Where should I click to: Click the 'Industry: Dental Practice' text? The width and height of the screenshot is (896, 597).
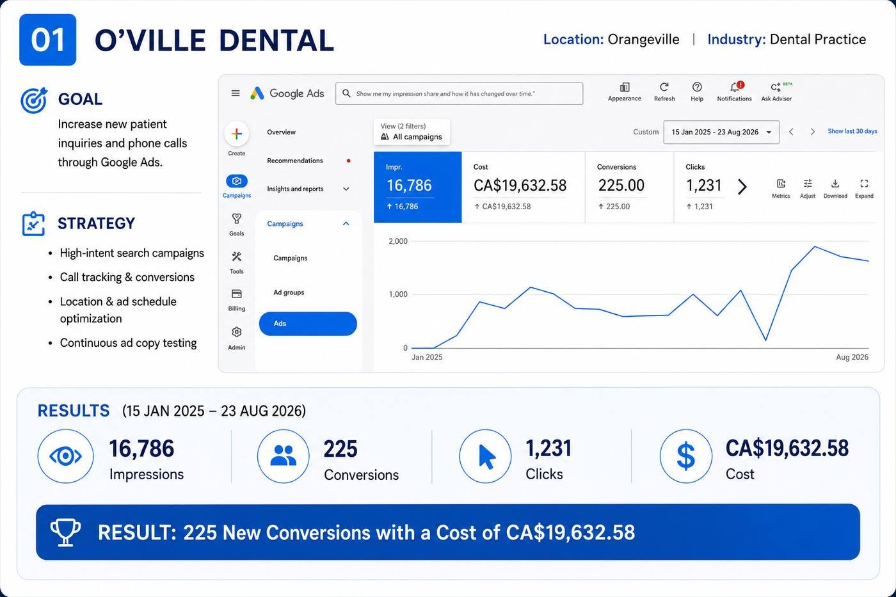click(787, 40)
